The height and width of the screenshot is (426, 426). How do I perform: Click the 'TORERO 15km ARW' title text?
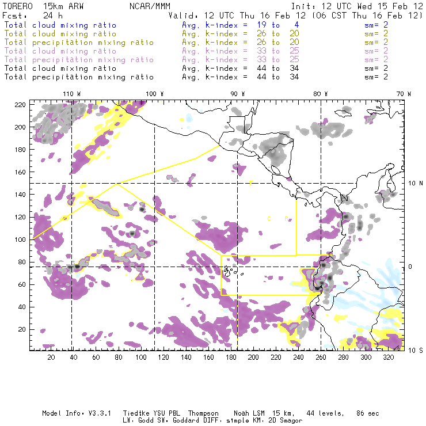click(43, 6)
